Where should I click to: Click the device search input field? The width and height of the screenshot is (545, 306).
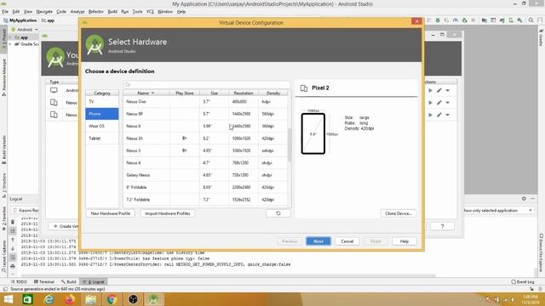pyautogui.click(x=207, y=85)
